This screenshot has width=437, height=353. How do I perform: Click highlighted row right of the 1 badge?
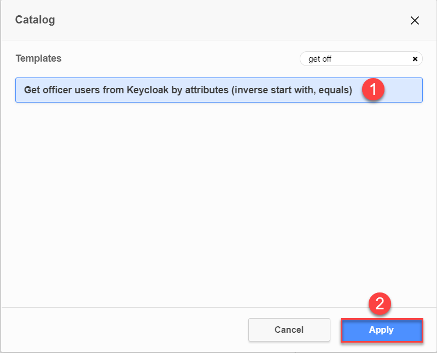coord(404,90)
